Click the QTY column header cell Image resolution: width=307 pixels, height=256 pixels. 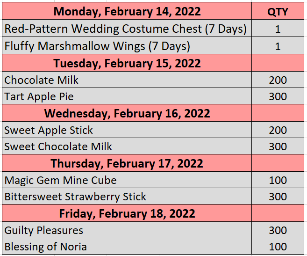(278, 12)
